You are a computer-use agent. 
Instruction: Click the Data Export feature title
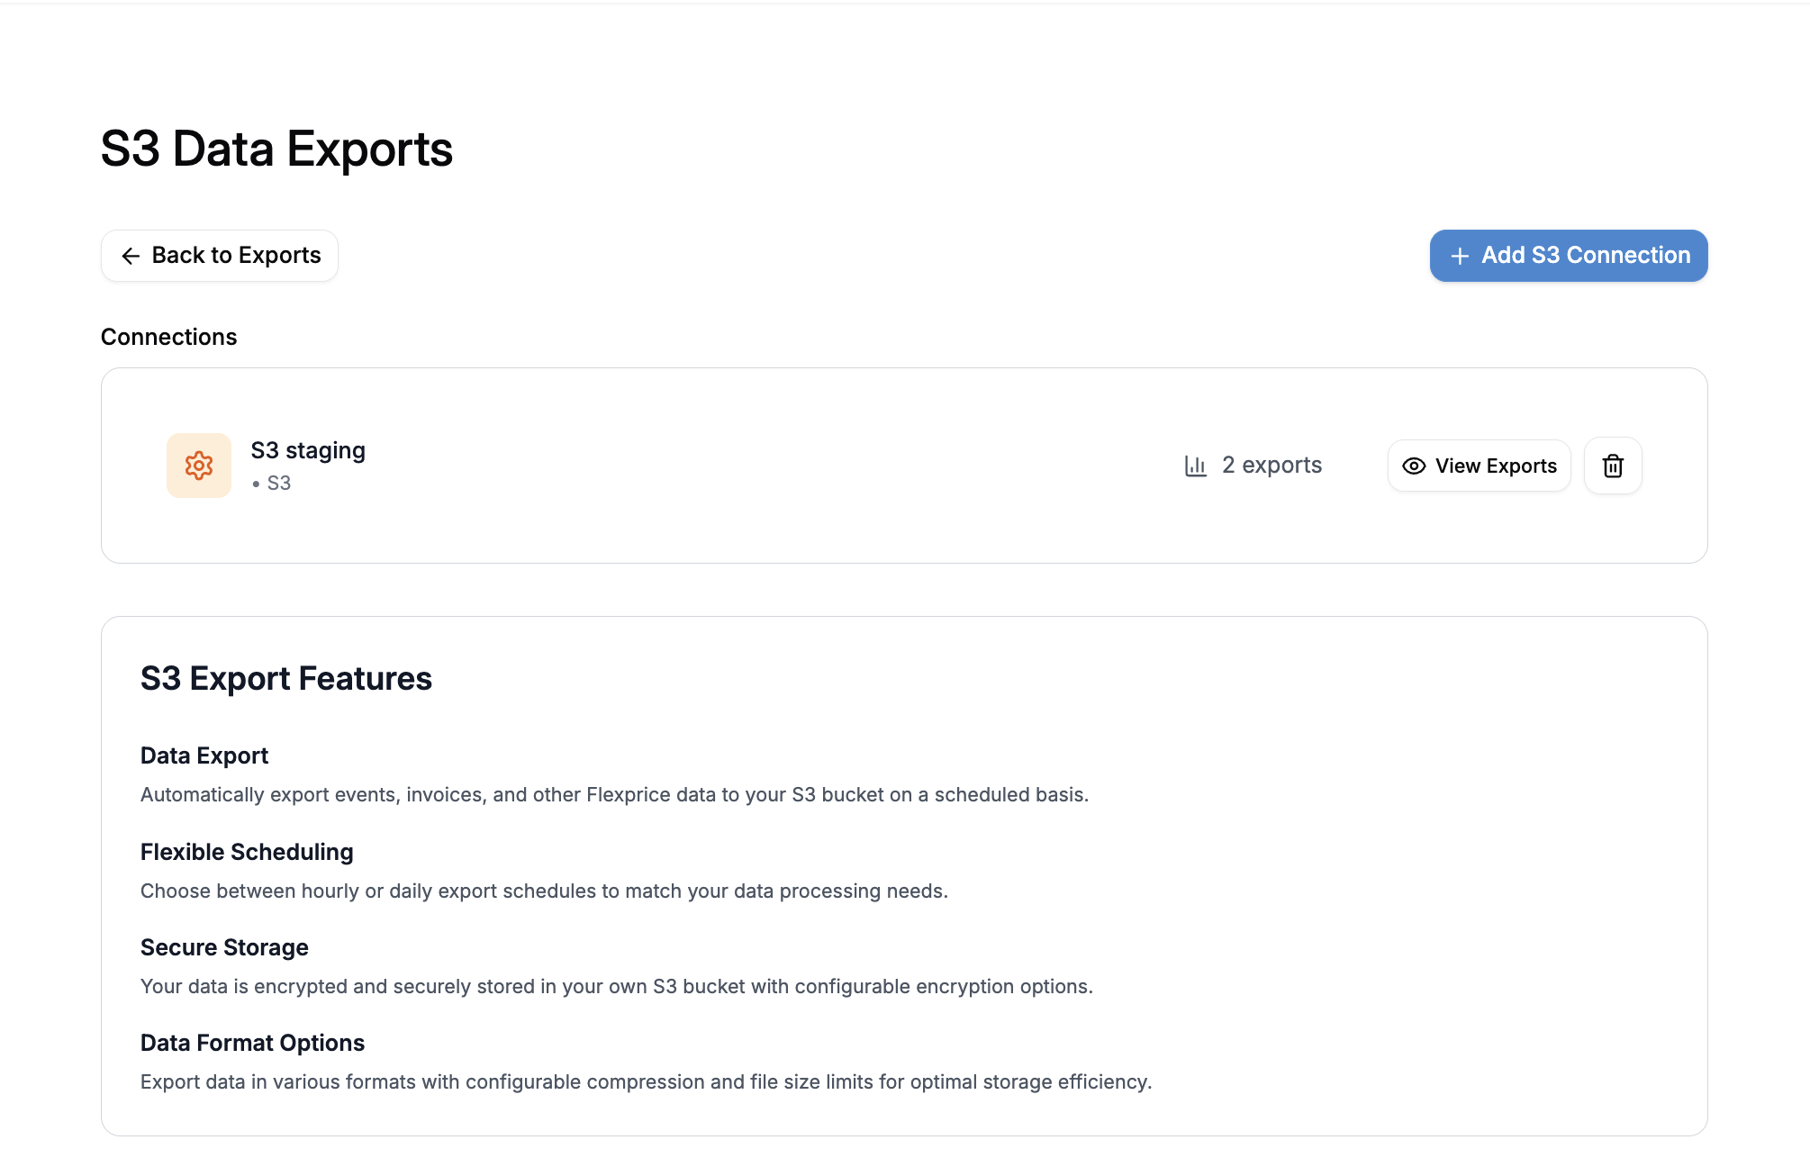point(204,755)
